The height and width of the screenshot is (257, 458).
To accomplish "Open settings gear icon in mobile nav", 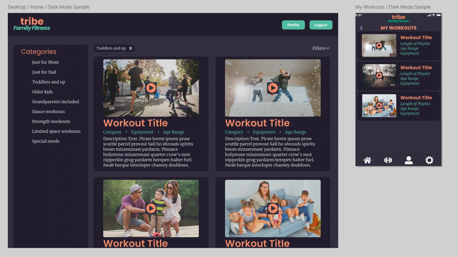I will pyautogui.click(x=429, y=160).
